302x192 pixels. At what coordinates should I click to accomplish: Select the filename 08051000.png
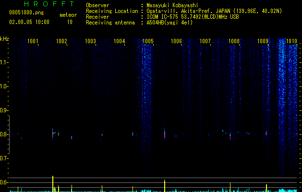26,13
